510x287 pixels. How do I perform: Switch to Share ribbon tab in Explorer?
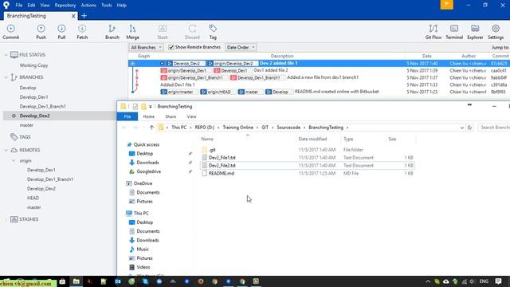171,116
